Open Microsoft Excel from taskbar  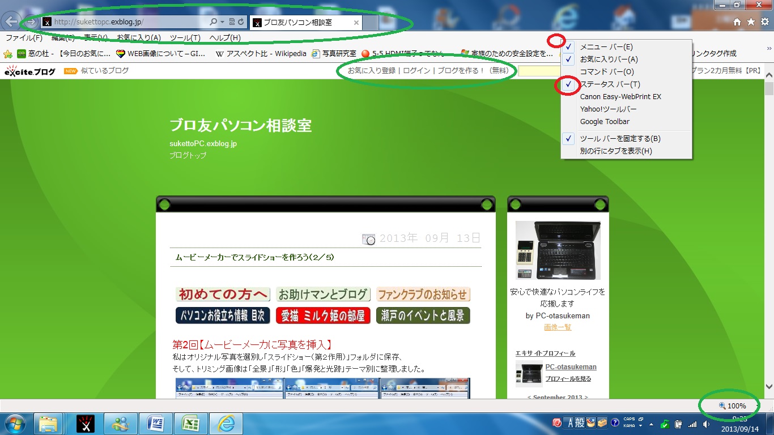tap(191, 424)
